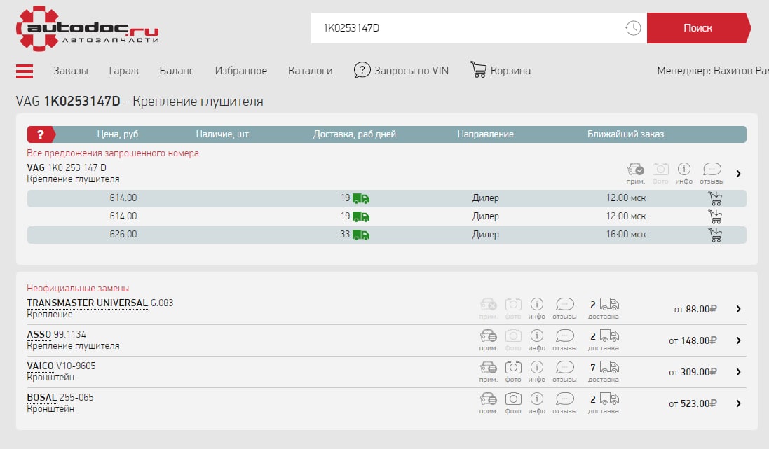Open reviews icon for ASSO 99.1134
This screenshot has width=769, height=449.
point(564,336)
